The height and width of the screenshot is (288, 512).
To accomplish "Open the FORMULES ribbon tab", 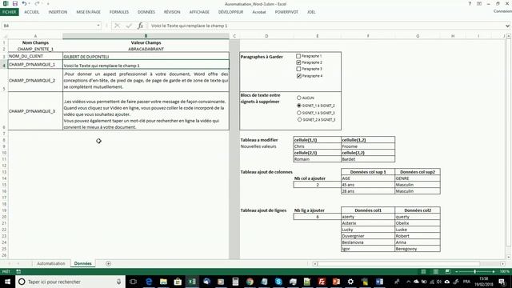I will tap(119, 12).
